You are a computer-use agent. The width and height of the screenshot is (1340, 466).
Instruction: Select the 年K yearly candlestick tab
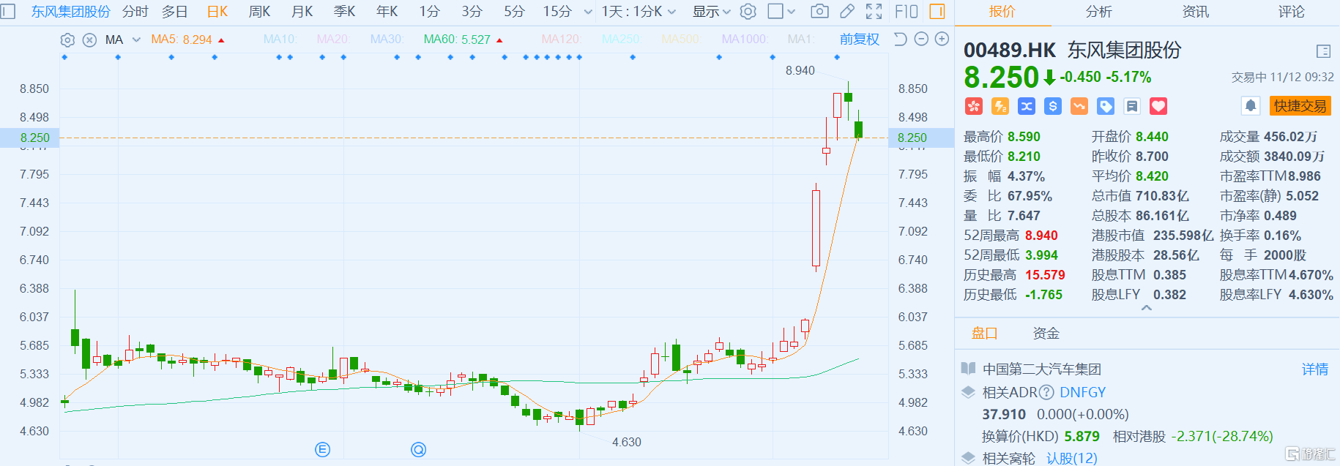387,12
